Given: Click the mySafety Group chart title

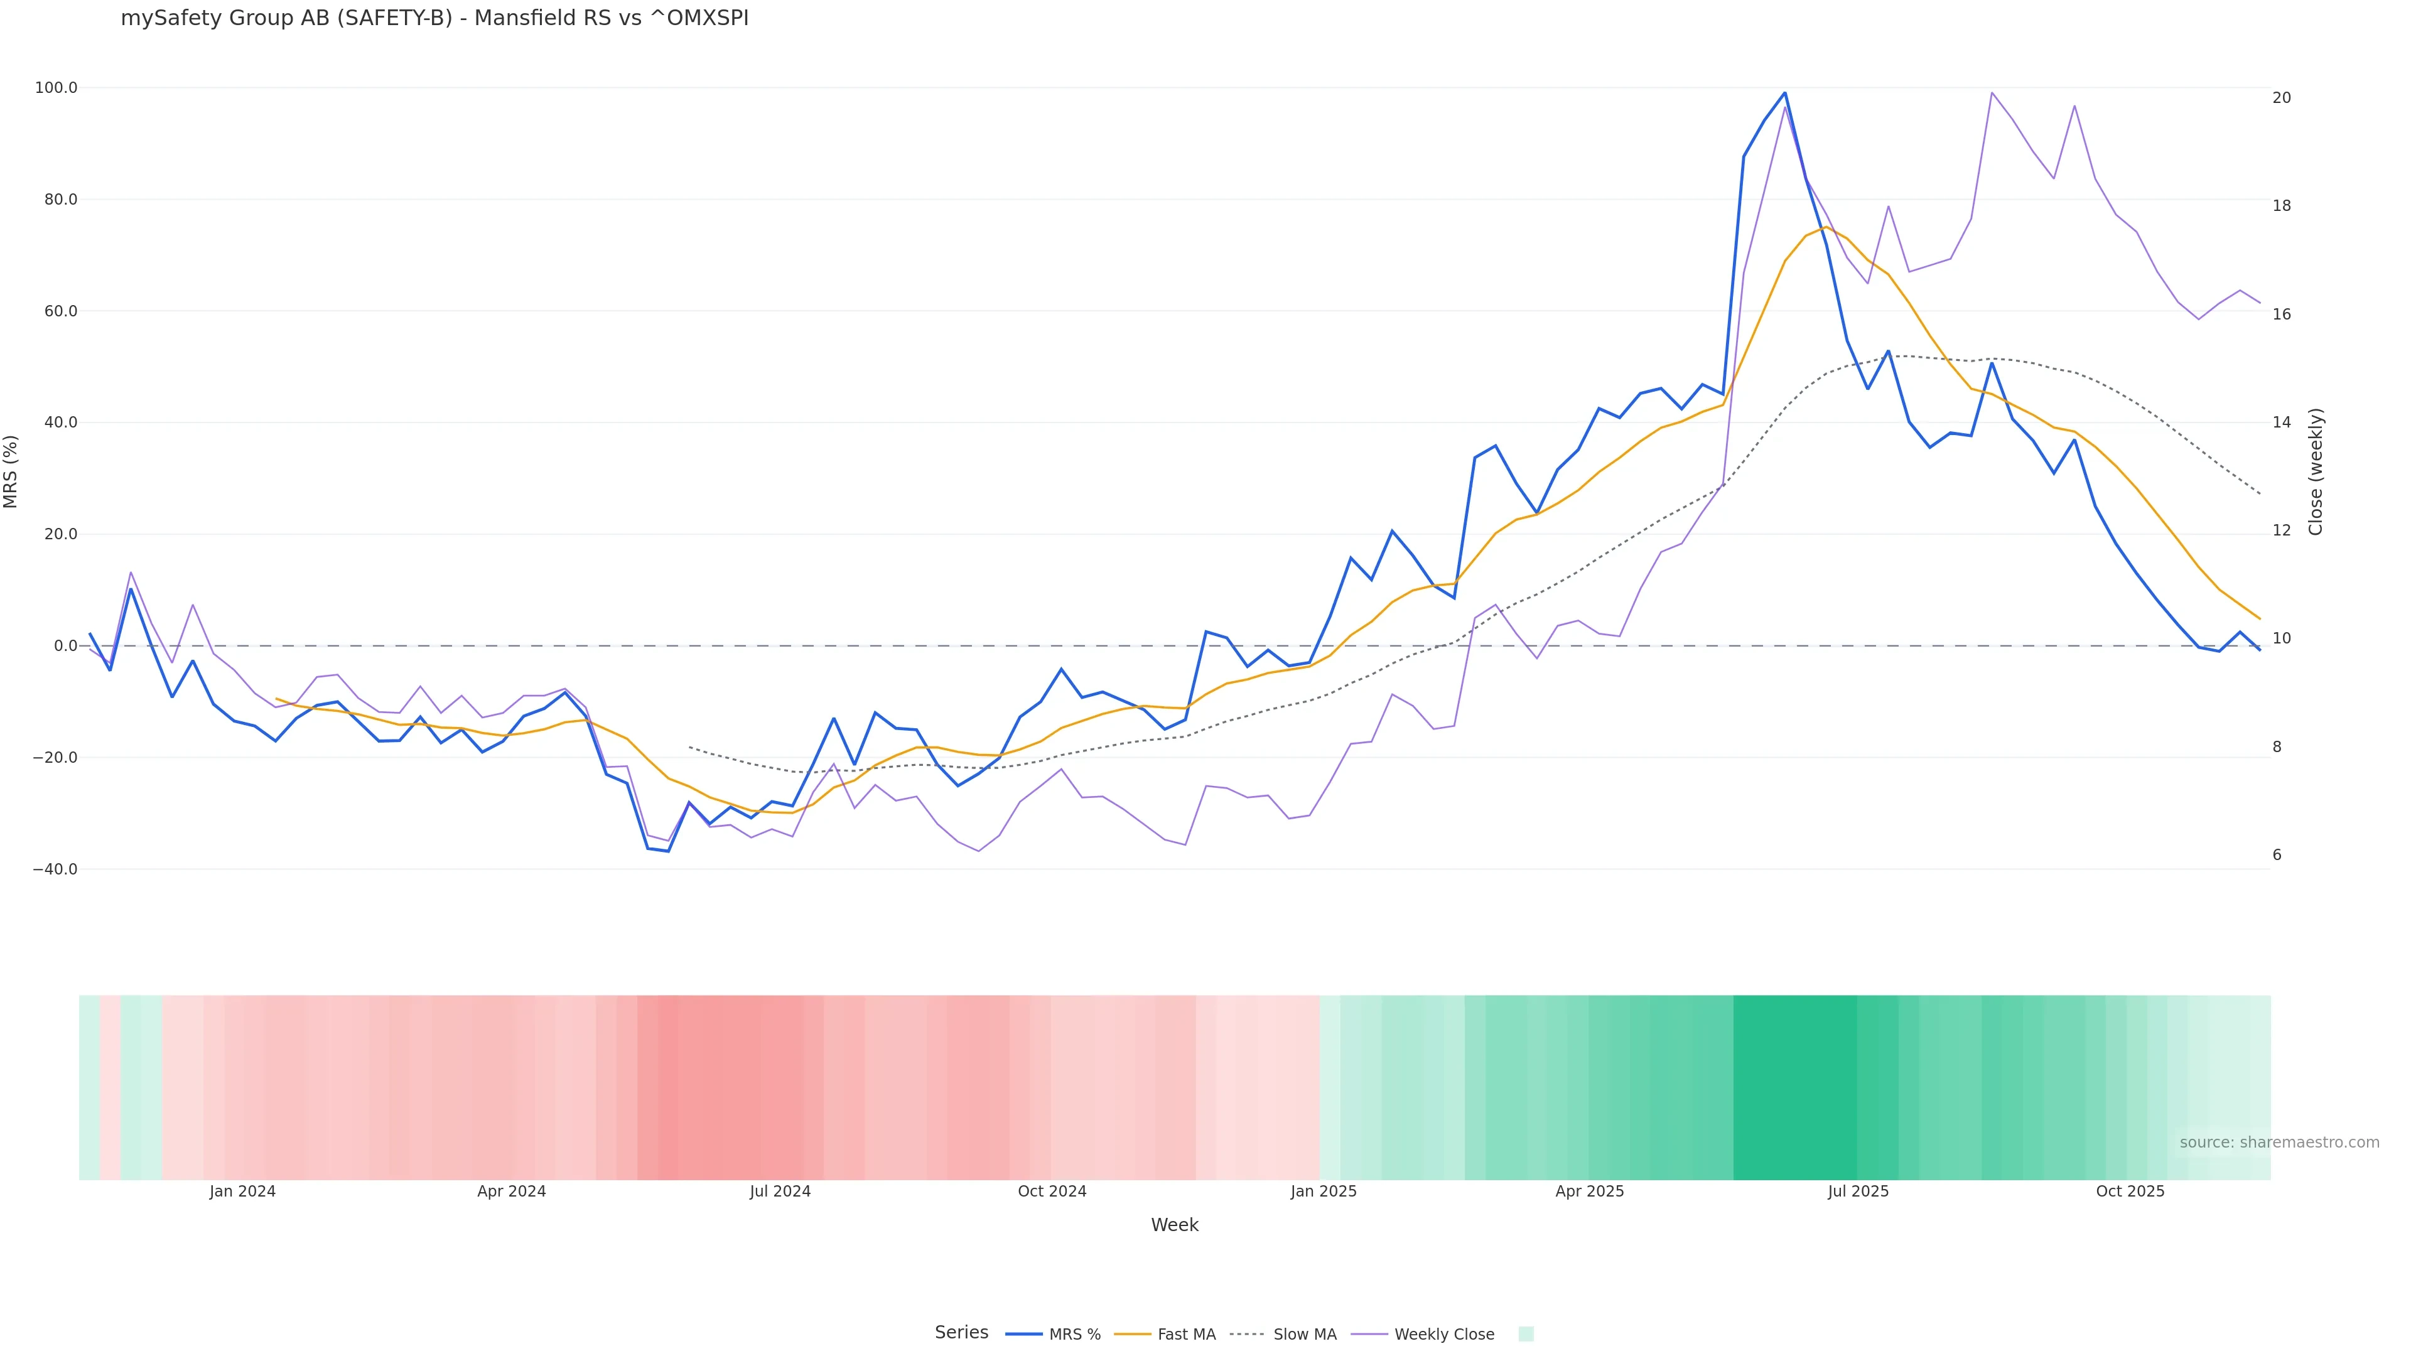Looking at the screenshot, I should pos(434,19).
